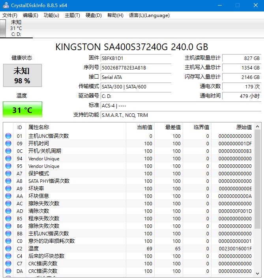Click the 通电次数 value 179 次
The height and width of the screenshot is (280, 264).
click(x=242, y=87)
